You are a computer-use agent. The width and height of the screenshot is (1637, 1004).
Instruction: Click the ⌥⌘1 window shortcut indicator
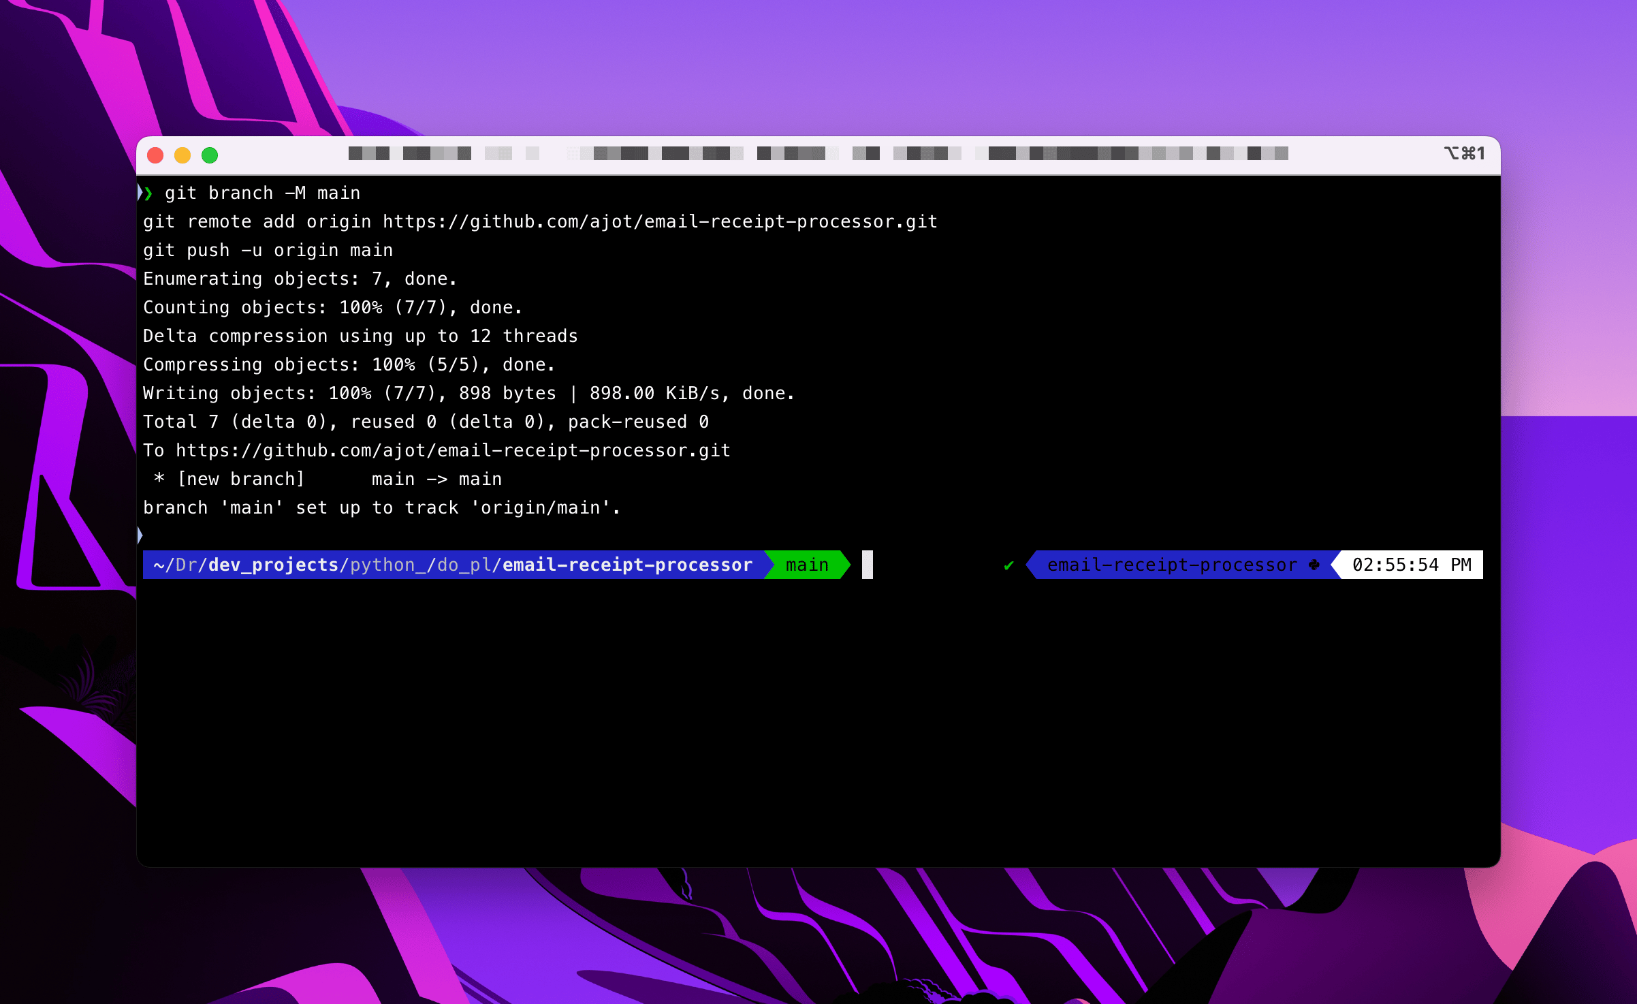click(x=1465, y=153)
